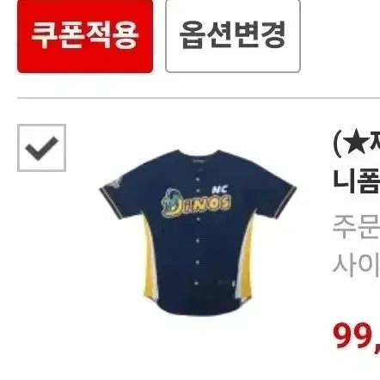
Task: Click the gray 사이 size text
Action: [357, 266]
